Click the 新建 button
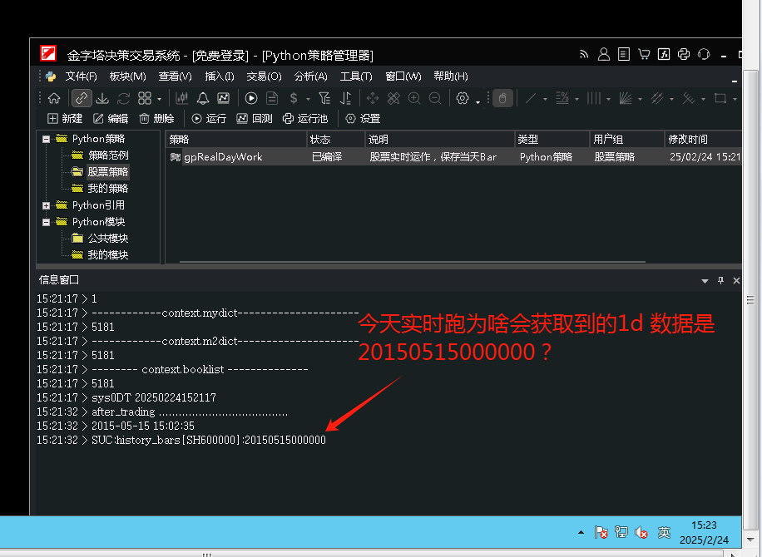Viewport: 762px width, 557px height. pyautogui.click(x=65, y=119)
